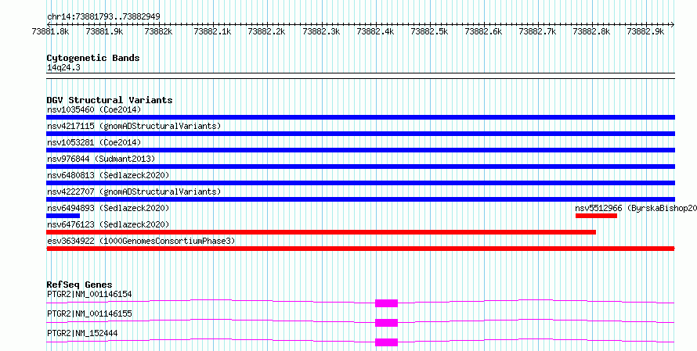Click the red bar for esv3634922
697x351 pixels.
(360, 249)
